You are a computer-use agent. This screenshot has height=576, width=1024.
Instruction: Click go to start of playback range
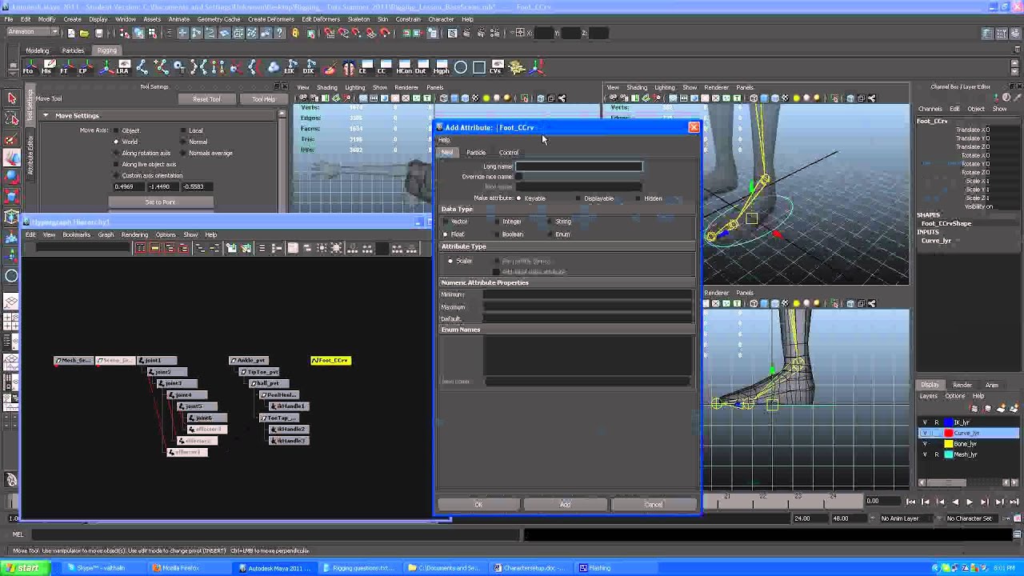click(910, 502)
